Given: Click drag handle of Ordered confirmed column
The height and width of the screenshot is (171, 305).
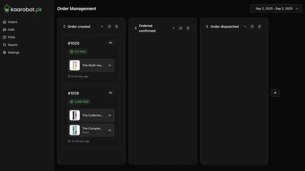Looking at the screenshot, I should click(x=136, y=28).
